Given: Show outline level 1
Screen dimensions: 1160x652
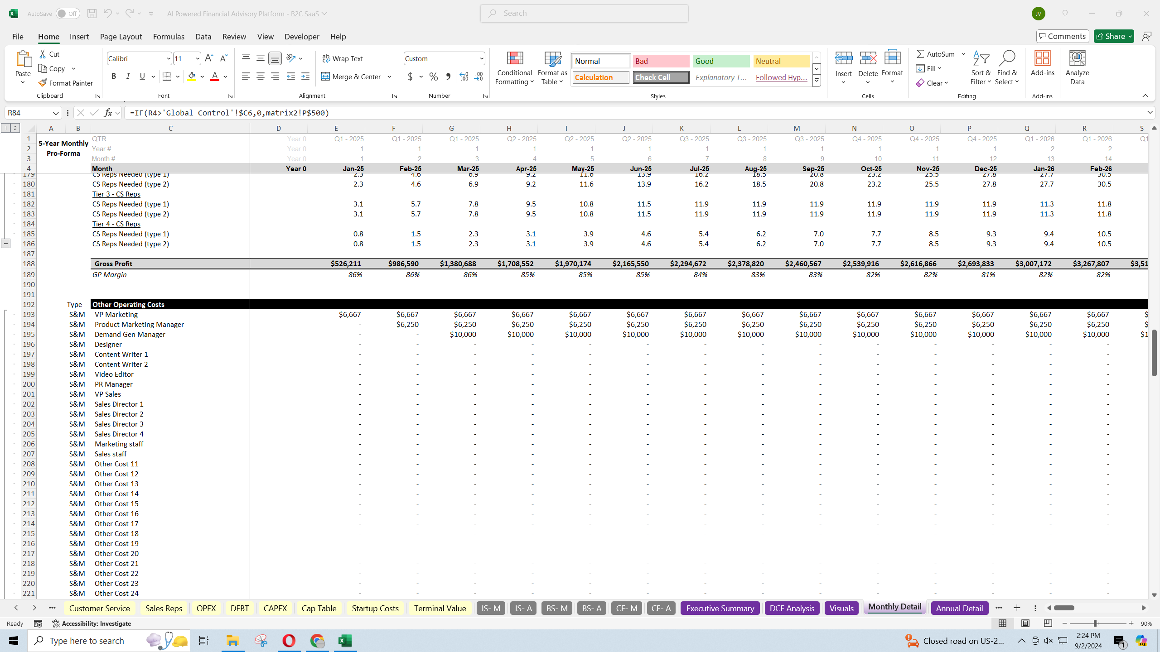Looking at the screenshot, I should [5, 128].
